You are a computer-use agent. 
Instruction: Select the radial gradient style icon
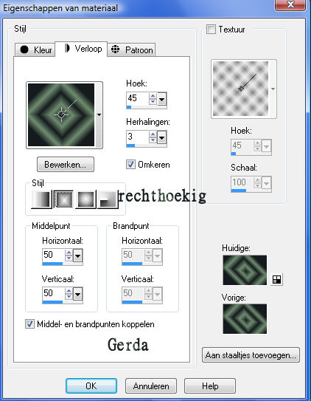[x=108, y=199]
